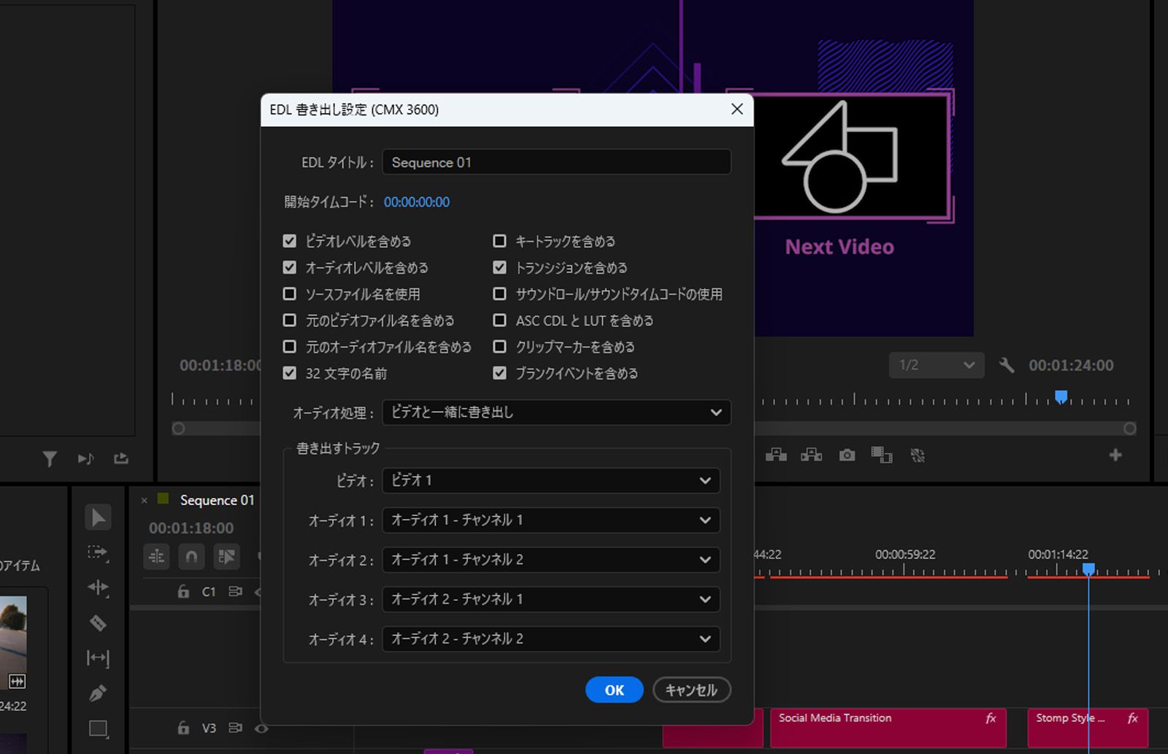Open the オーディオ処理 dropdown

point(556,412)
